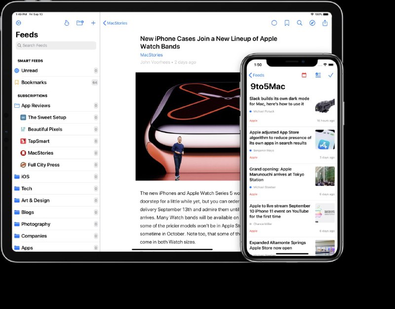The width and height of the screenshot is (395, 309).
Task: Toggle read status with the circle icon
Action: [274, 23]
